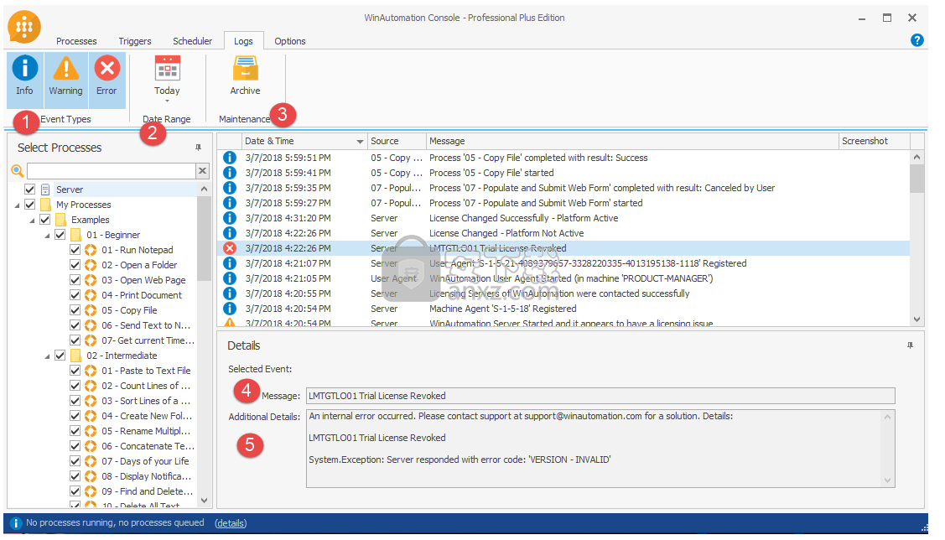The image size is (945, 540).
Task: Uncheck the Examples checkbox
Action: point(44,220)
